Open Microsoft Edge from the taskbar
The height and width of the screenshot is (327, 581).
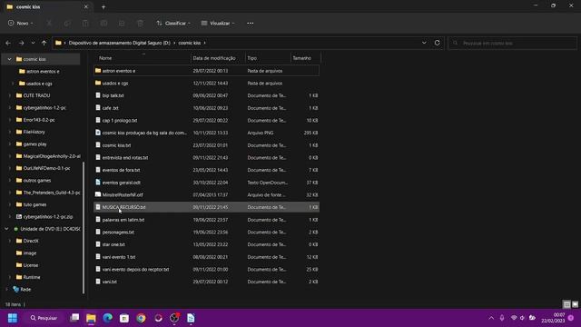(107, 318)
